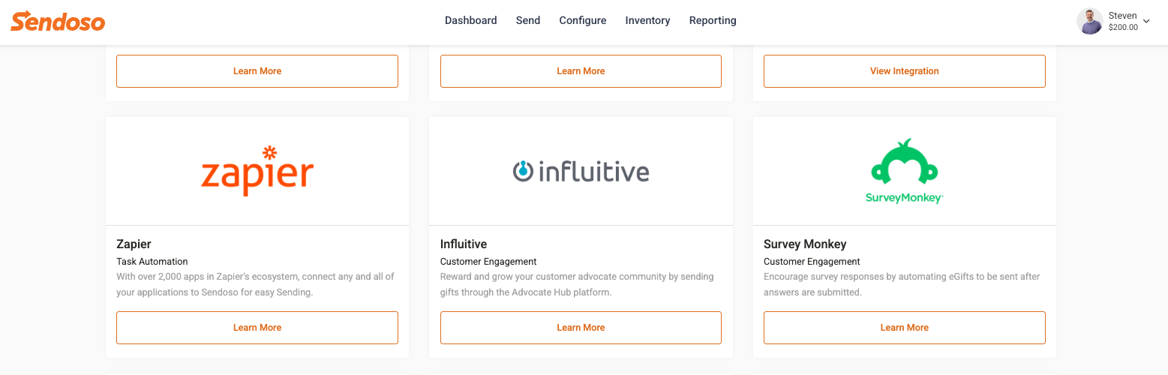The image size is (1168, 375).
Task: Open the Configure menu
Action: coord(583,20)
